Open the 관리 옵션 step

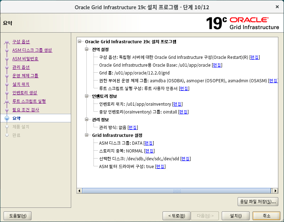[21, 67]
